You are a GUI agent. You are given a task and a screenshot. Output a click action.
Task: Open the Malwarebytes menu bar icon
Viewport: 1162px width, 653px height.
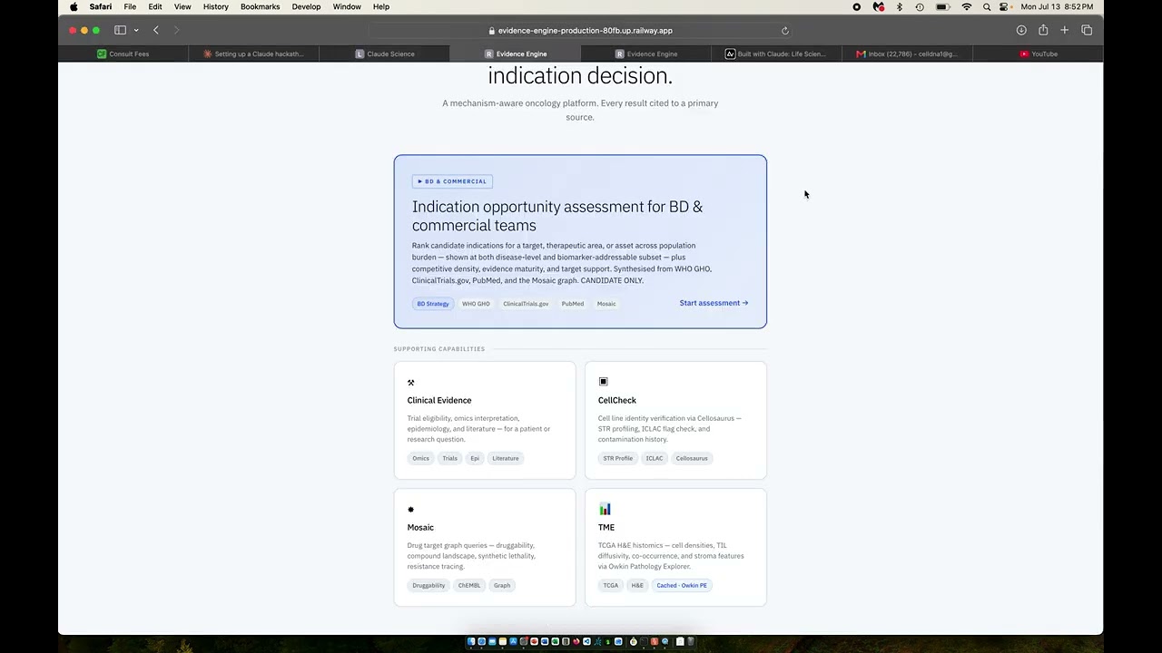(x=878, y=7)
